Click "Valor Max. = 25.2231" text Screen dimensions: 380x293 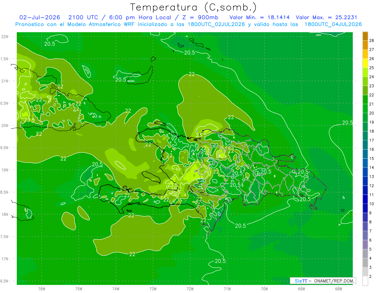(326, 17)
